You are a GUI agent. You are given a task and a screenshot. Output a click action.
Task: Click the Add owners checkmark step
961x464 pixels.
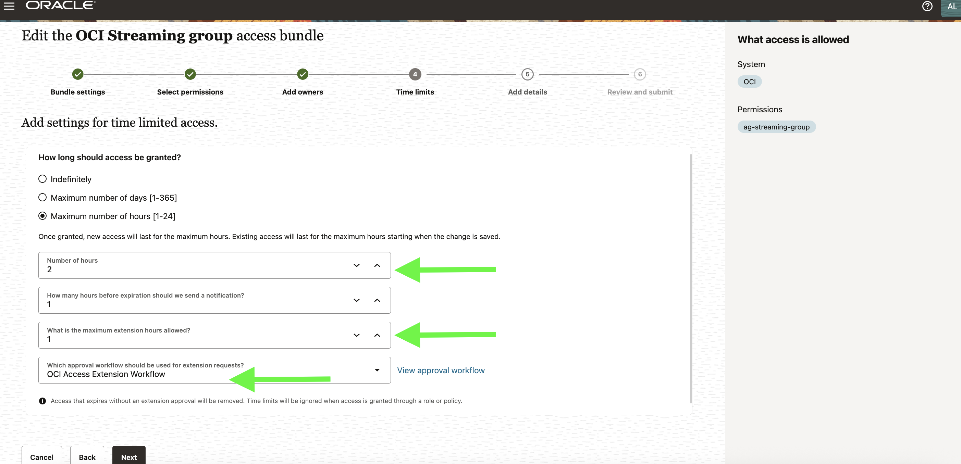(303, 74)
